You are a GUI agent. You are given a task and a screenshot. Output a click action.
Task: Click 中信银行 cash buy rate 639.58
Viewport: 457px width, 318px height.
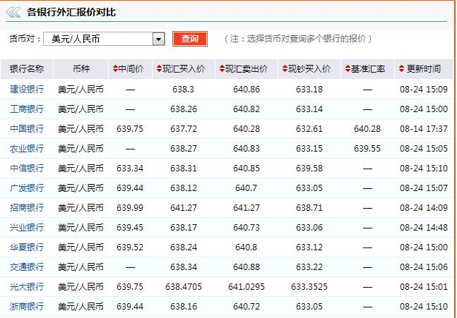[309, 169]
